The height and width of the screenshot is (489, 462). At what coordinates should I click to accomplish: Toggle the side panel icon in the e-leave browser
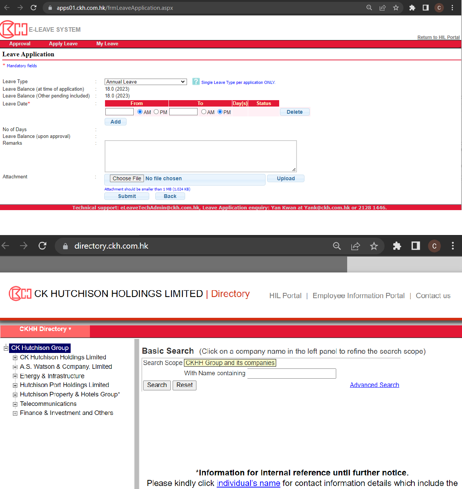[x=426, y=8]
